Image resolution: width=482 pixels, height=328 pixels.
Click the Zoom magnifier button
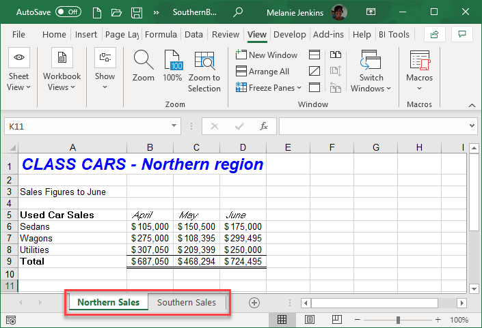[x=144, y=66]
